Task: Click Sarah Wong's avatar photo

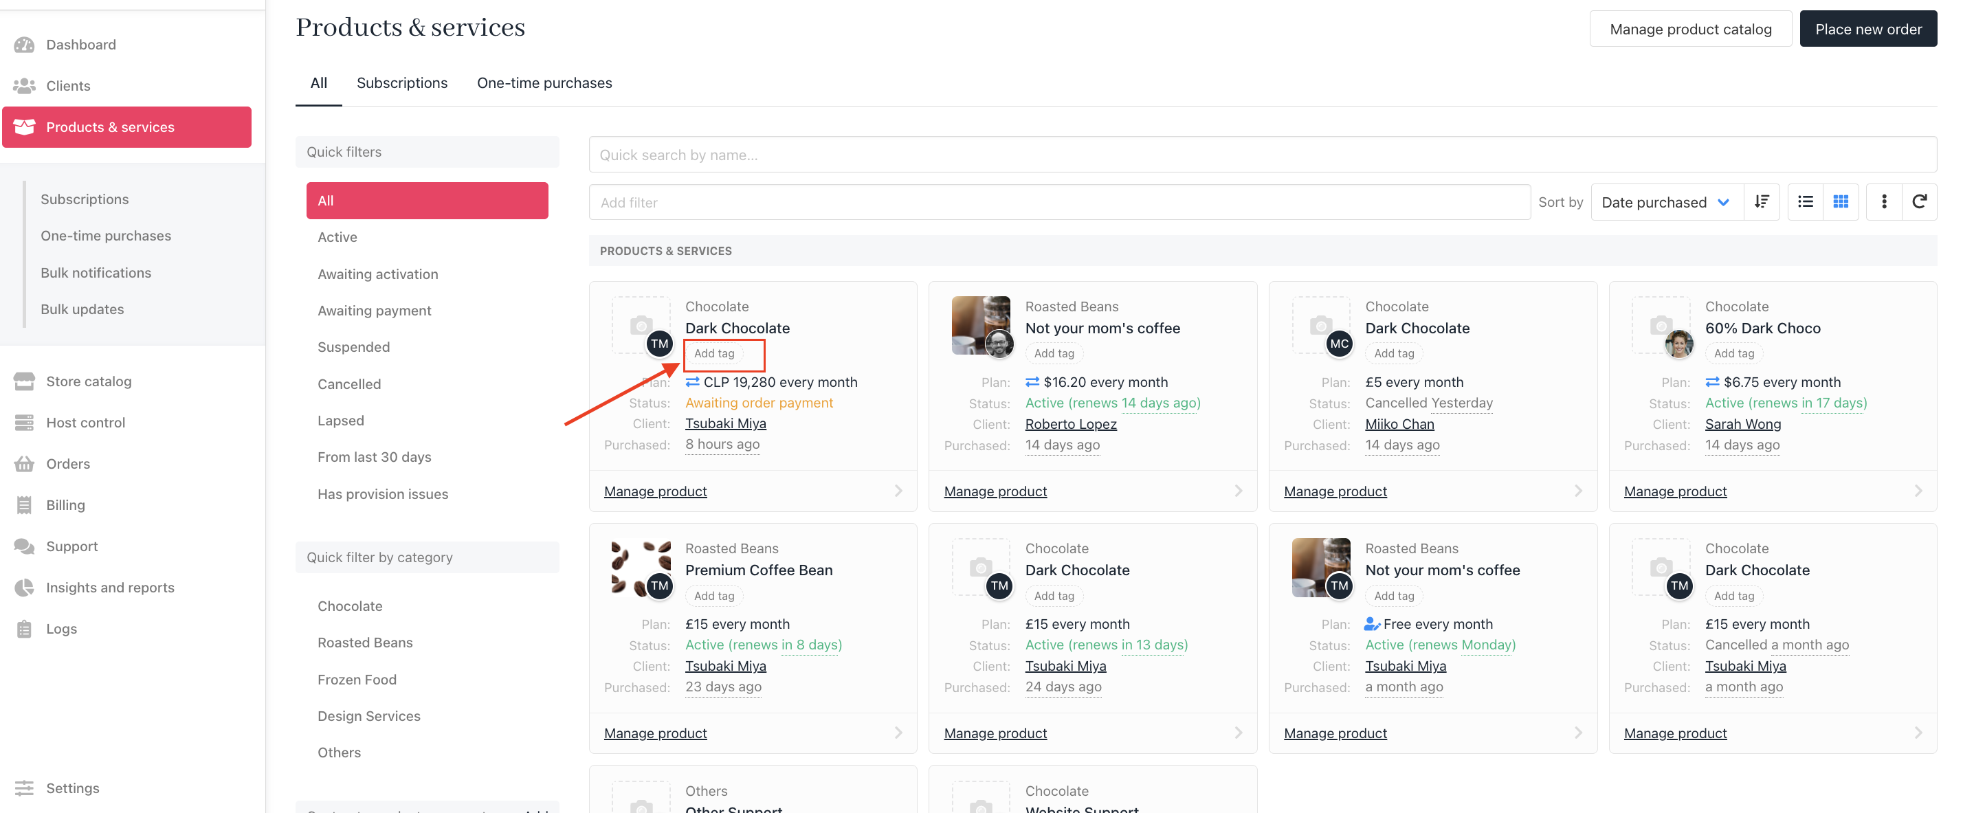Action: pos(1678,344)
